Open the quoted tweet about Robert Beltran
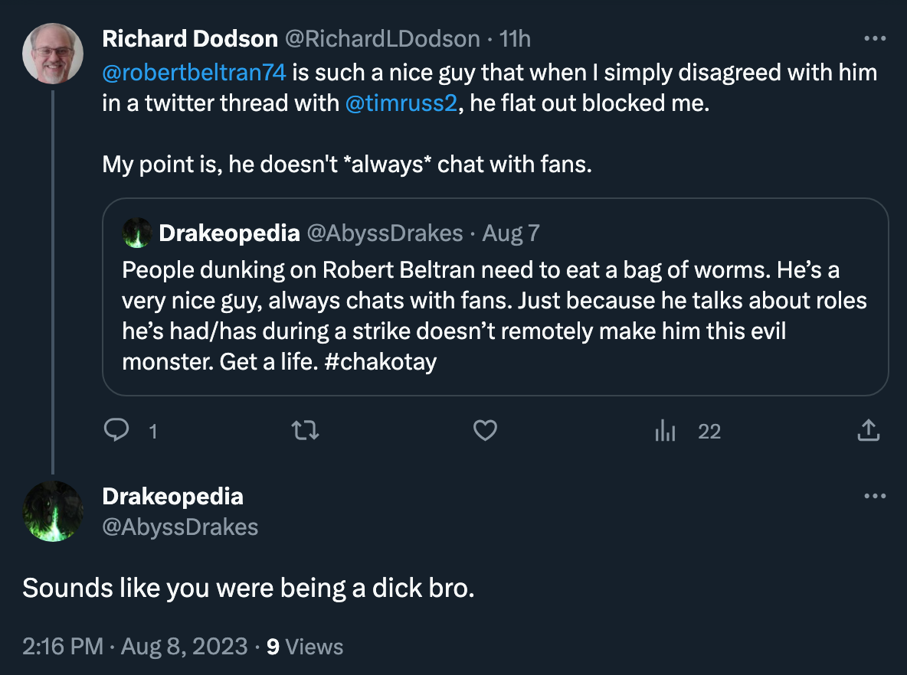This screenshot has height=675, width=907. tap(495, 297)
